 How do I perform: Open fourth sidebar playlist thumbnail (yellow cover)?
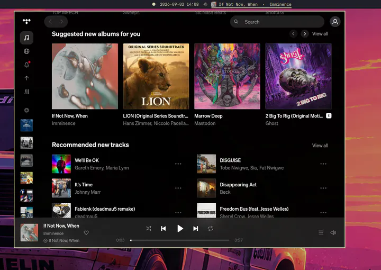[x=26, y=178]
